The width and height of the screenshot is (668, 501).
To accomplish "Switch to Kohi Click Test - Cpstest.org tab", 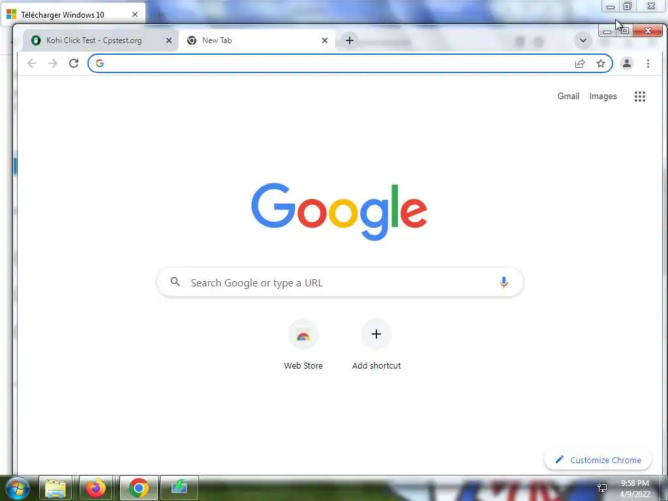I will click(100, 40).
